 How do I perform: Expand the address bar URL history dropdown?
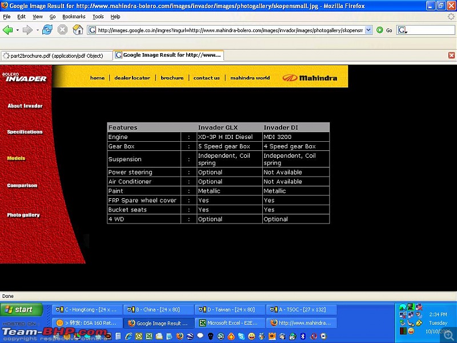click(368, 30)
